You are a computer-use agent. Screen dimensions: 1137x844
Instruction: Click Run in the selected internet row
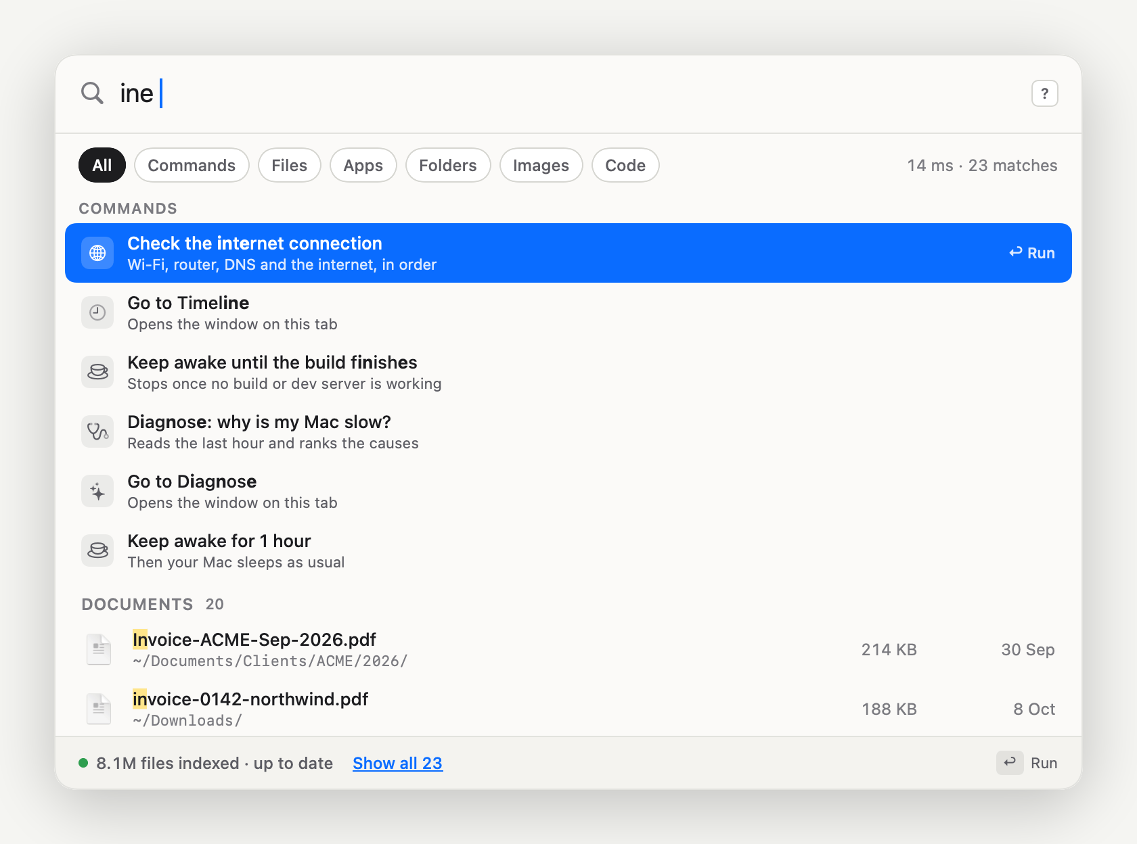[x=1032, y=253]
